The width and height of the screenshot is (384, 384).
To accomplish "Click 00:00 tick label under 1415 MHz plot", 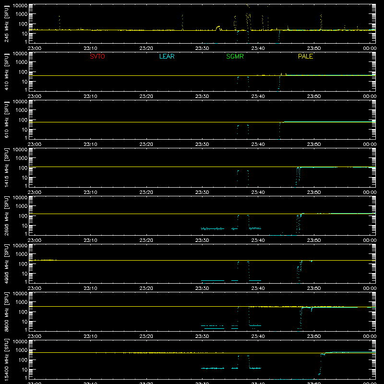I will [x=370, y=192].
